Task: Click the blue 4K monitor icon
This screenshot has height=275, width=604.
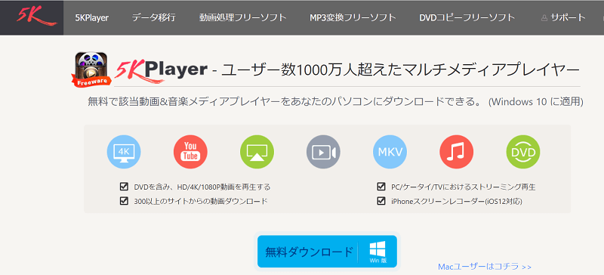Action: tap(124, 152)
